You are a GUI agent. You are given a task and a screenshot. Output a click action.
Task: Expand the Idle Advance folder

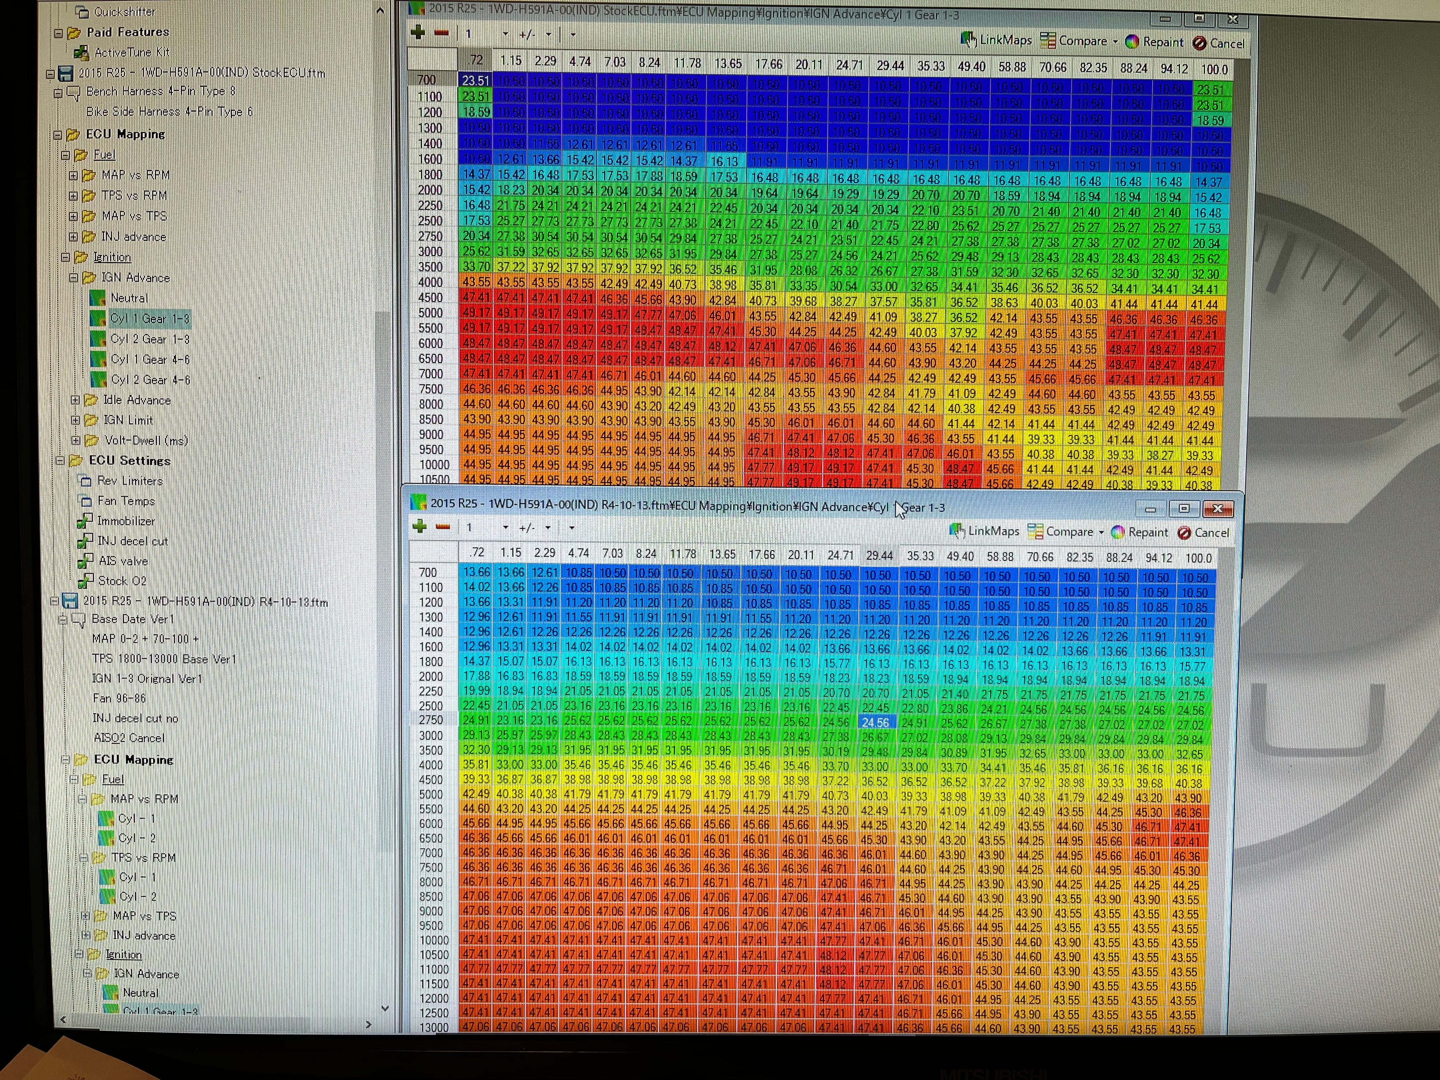[75, 400]
